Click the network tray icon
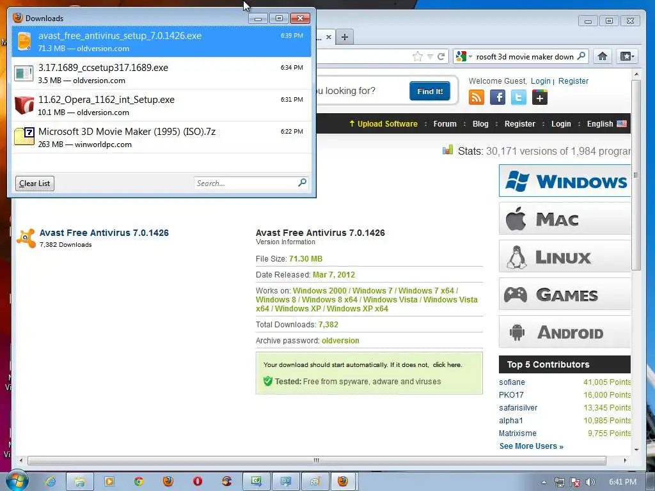This screenshot has width=655, height=491. (559, 482)
